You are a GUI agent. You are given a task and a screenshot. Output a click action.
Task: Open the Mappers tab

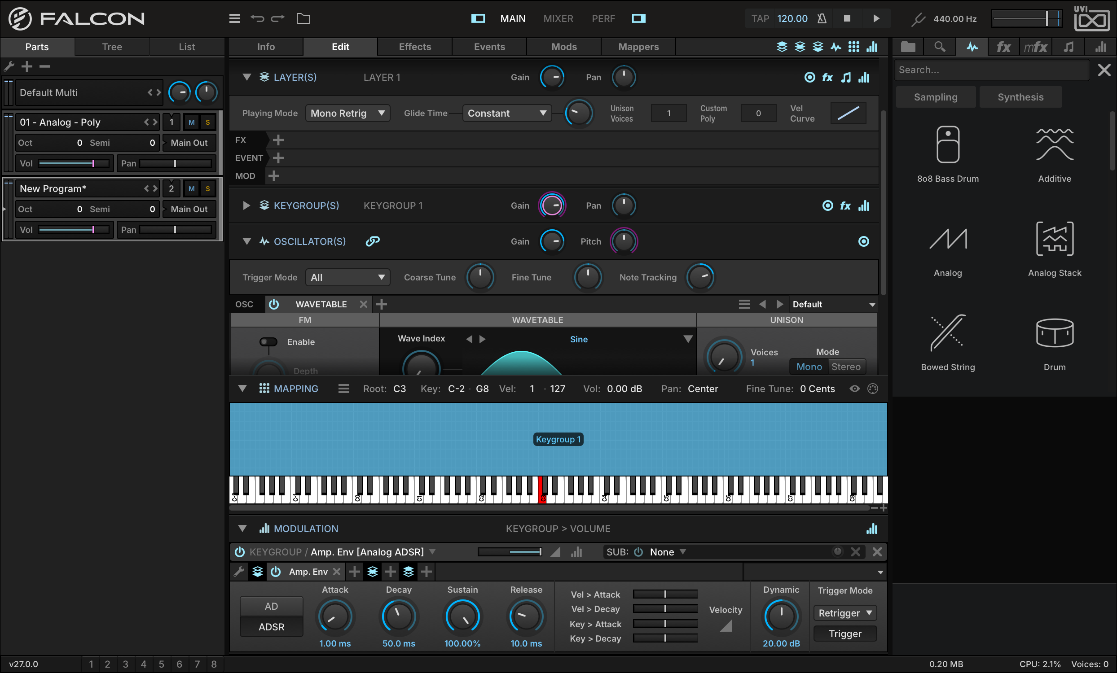pyautogui.click(x=638, y=47)
